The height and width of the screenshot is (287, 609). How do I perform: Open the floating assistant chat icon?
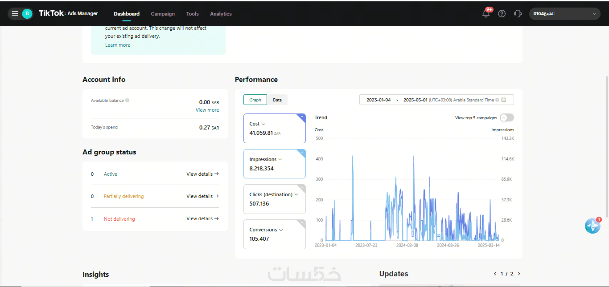[593, 226]
